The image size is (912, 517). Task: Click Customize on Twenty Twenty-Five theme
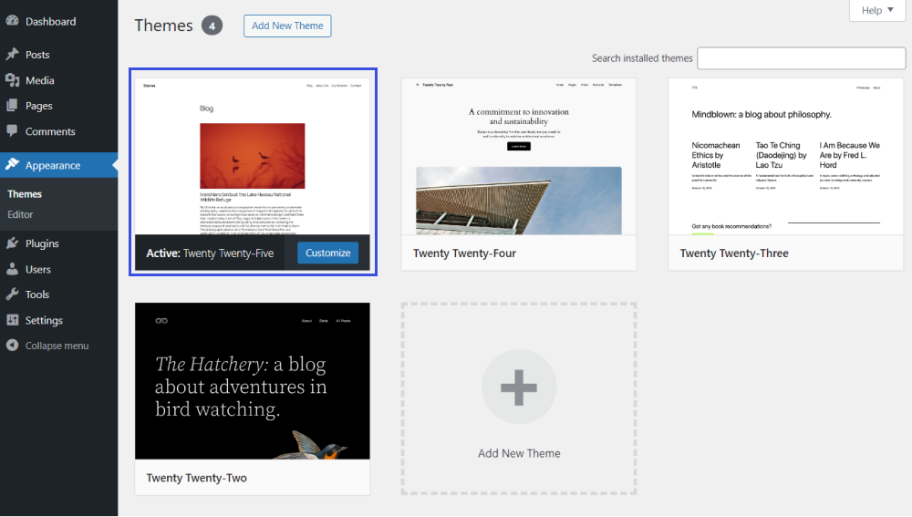tap(328, 253)
